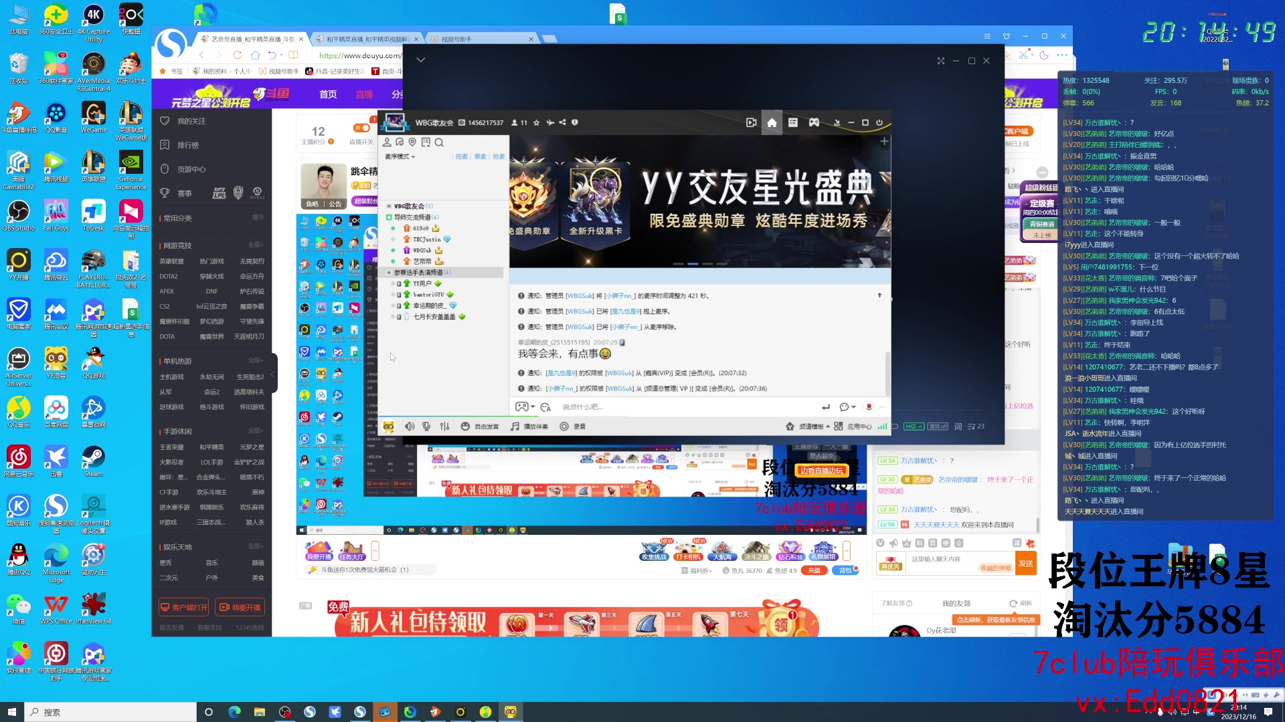Expand 全部 for 单机热游 category

[x=256, y=361]
